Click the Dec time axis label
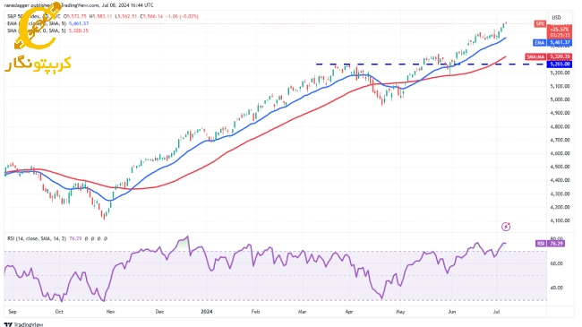 (159, 312)
